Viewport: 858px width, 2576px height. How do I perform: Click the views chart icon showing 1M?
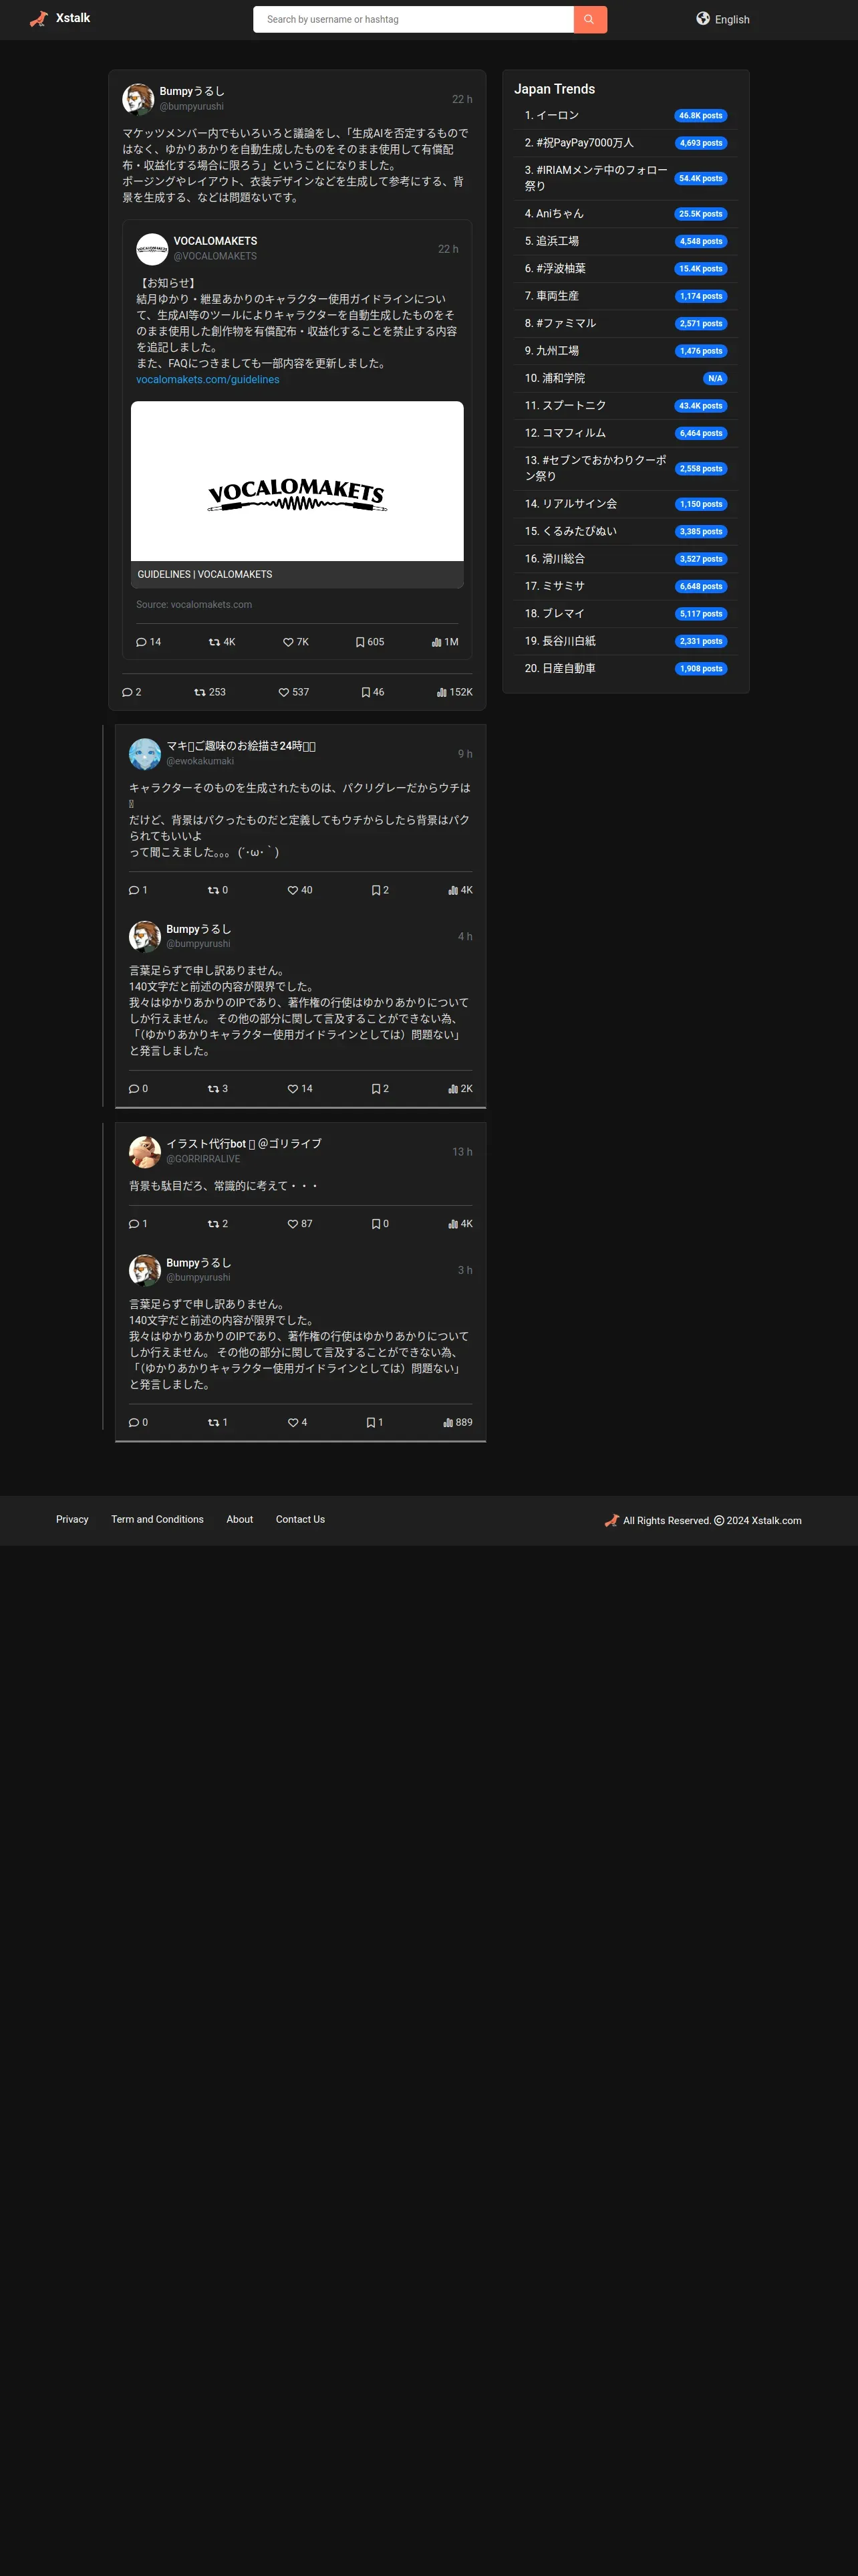click(436, 642)
